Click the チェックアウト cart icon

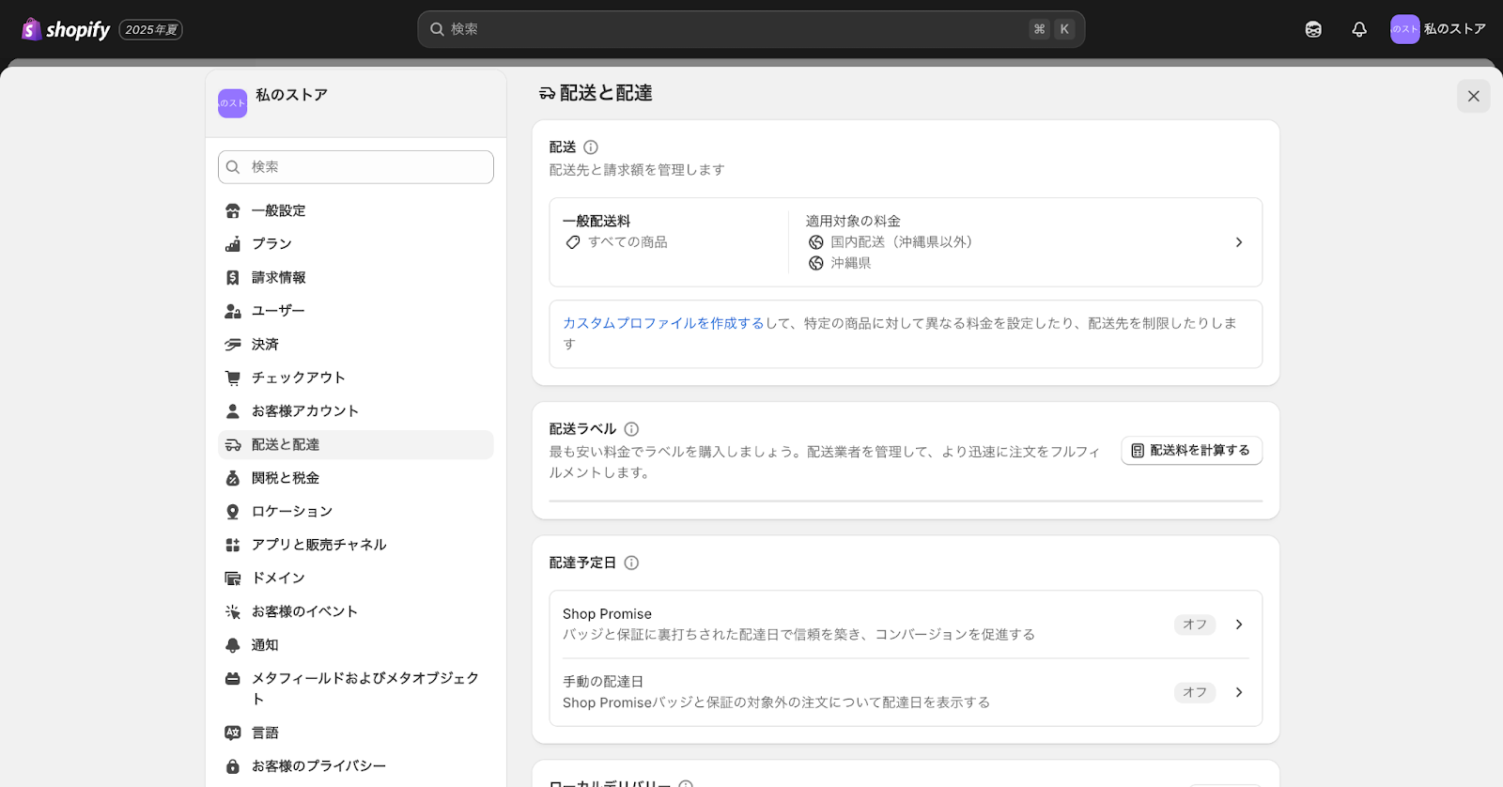233,378
